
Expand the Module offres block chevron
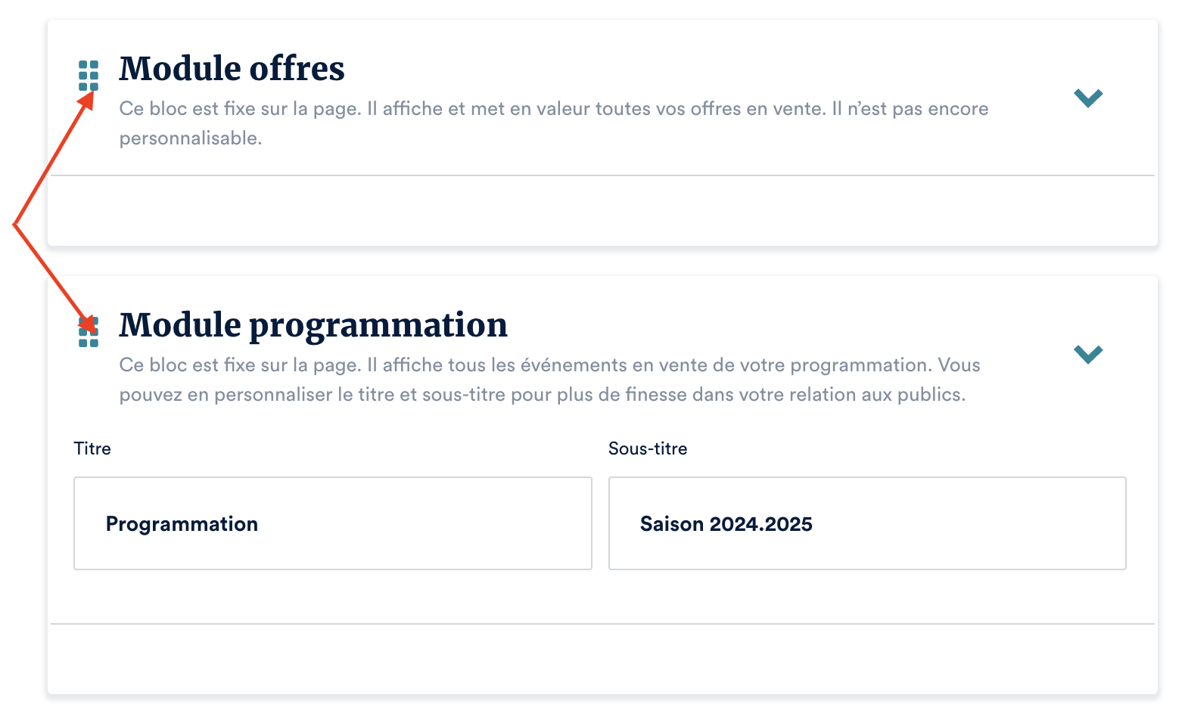[x=1088, y=97]
